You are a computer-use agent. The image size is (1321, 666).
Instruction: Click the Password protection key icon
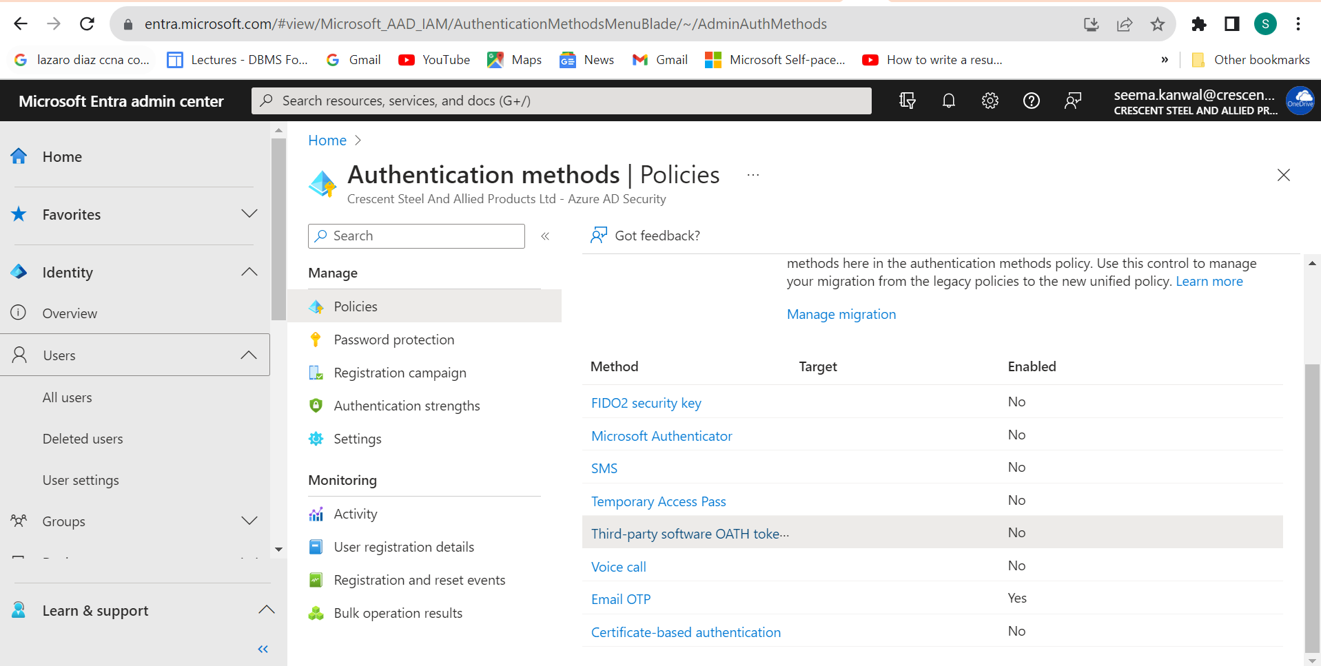point(316,340)
